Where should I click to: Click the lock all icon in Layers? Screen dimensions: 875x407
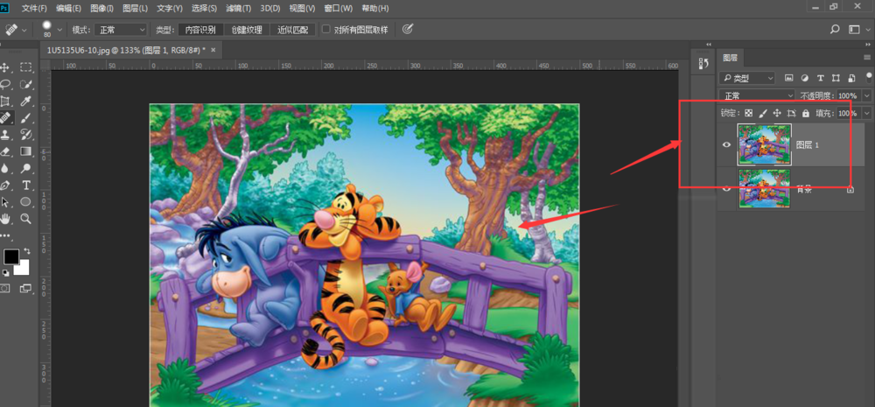click(805, 114)
